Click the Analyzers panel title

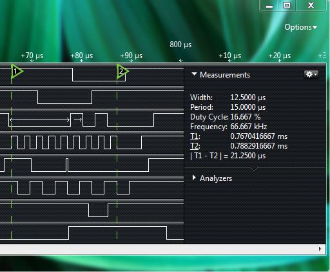point(216,178)
